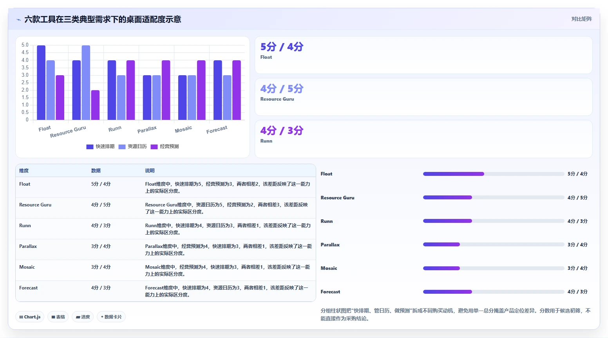This screenshot has height=338, width=608.
Task: Open the 5分 / 4分 Float score card
Action: [423, 55]
